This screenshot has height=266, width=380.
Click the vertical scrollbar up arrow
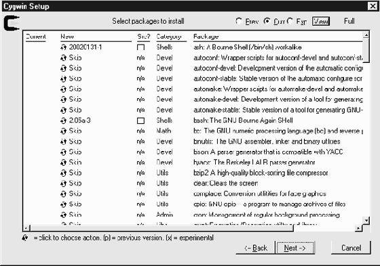[x=366, y=35]
